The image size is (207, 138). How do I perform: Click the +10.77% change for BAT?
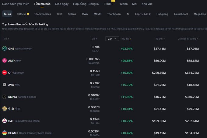(x=127, y=121)
